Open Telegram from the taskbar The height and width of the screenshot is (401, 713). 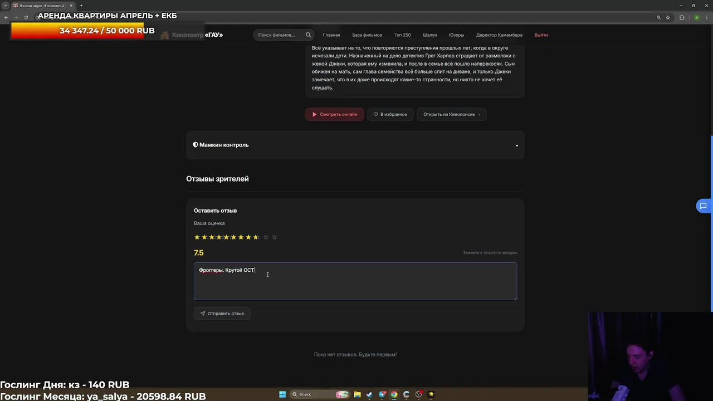(x=382, y=394)
